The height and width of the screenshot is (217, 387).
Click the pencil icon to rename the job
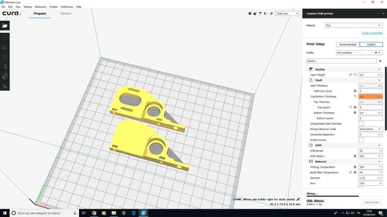298,199
